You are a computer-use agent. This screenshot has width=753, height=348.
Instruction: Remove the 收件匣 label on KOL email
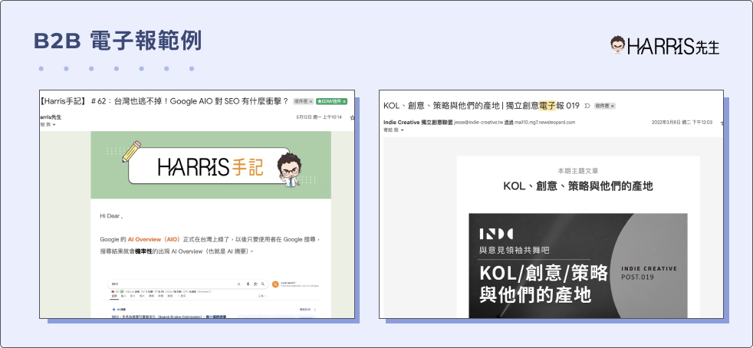[613, 106]
